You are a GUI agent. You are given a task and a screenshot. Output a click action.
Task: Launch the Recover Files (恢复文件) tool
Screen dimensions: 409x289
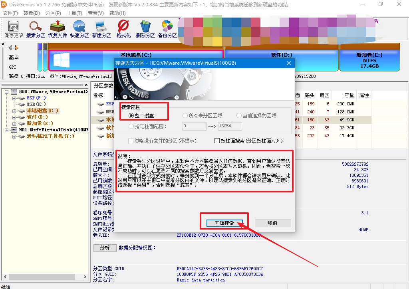click(x=58, y=29)
